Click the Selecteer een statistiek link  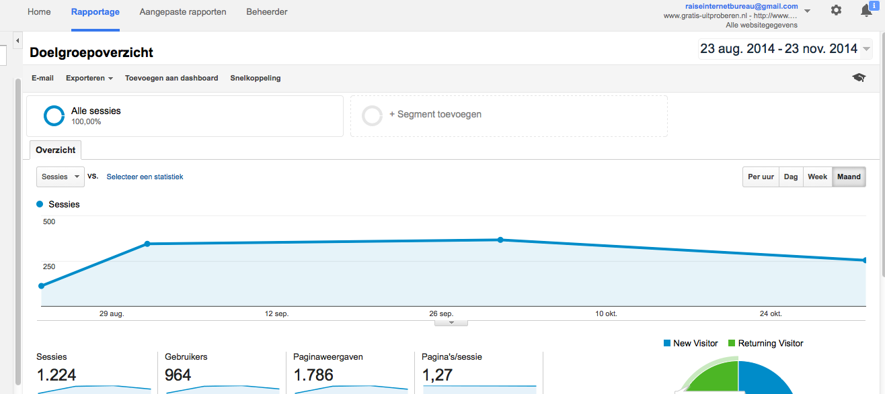coord(145,177)
